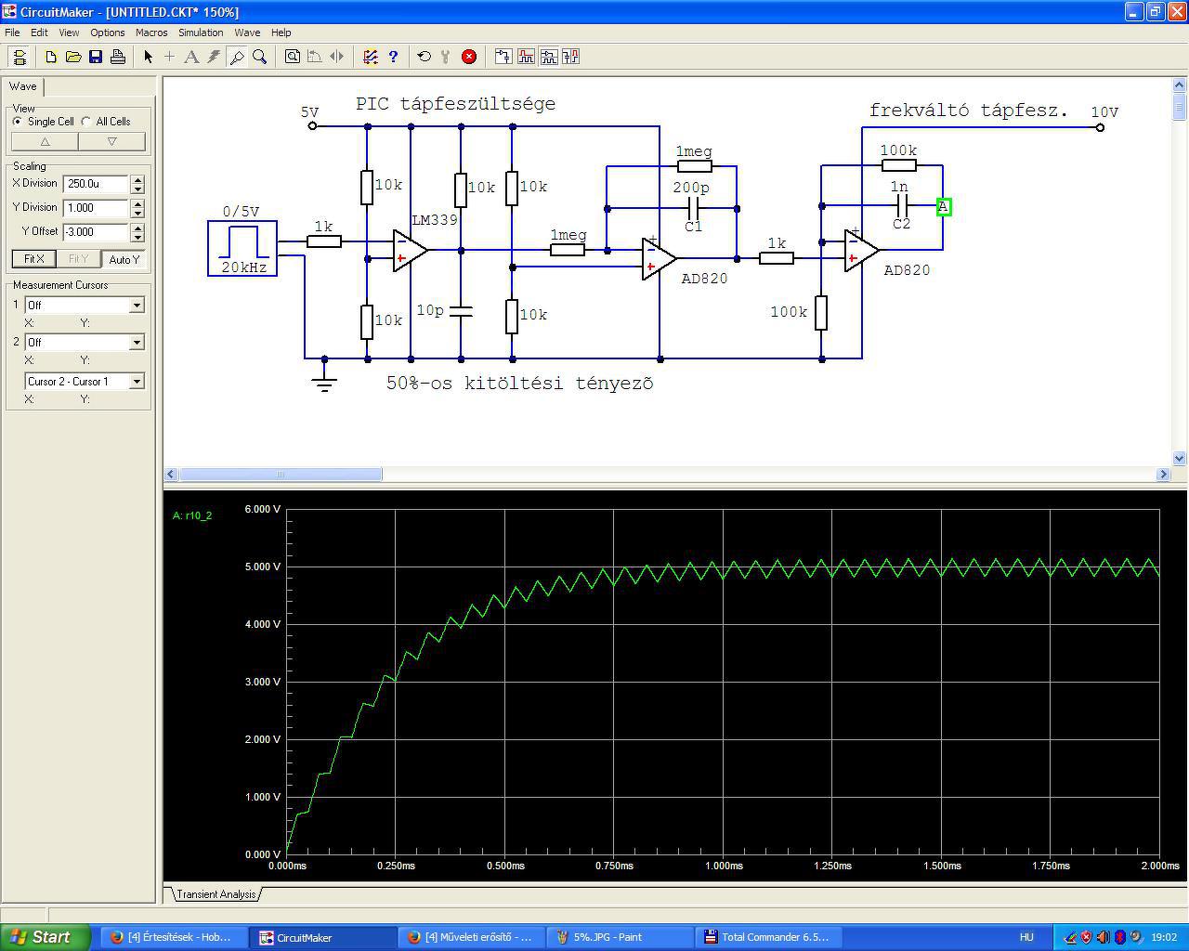The image size is (1189, 951).
Task: Create a new circuit file
Action: tap(51, 57)
